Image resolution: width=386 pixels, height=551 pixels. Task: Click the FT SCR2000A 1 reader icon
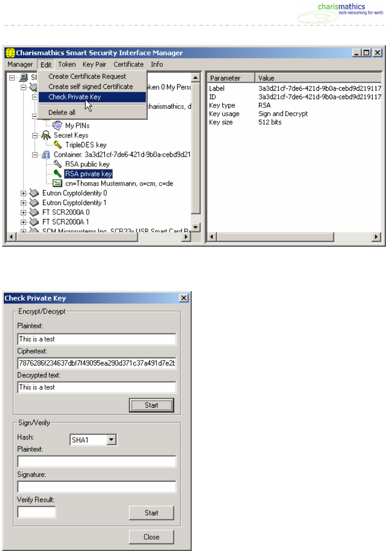click(35, 222)
